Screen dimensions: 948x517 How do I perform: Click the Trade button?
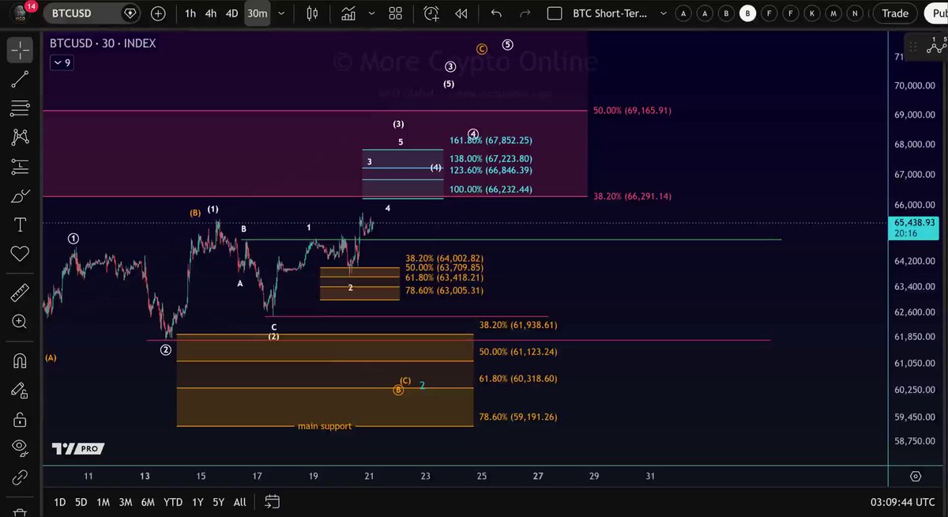click(895, 13)
